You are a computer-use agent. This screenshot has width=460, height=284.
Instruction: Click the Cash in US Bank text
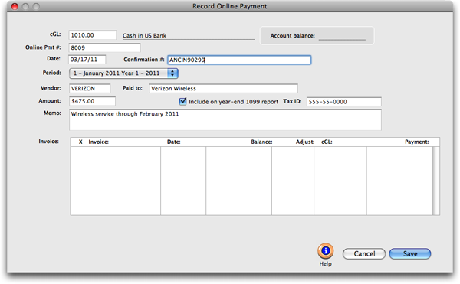click(x=144, y=35)
